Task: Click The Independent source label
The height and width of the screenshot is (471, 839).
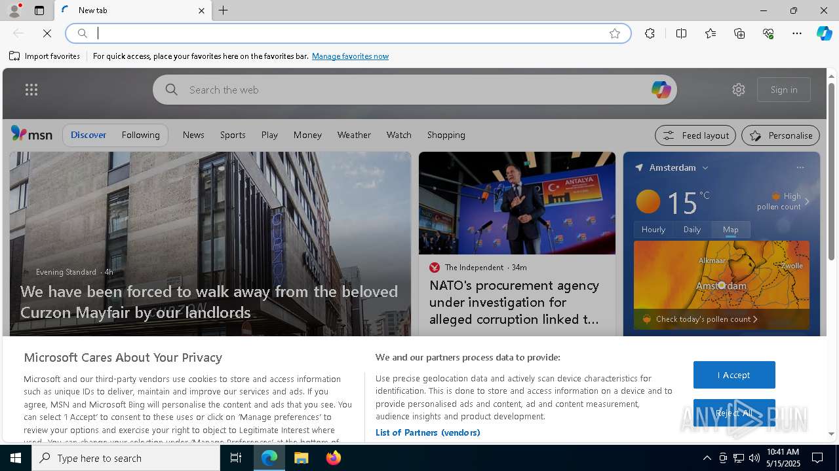Action: pyautogui.click(x=474, y=268)
